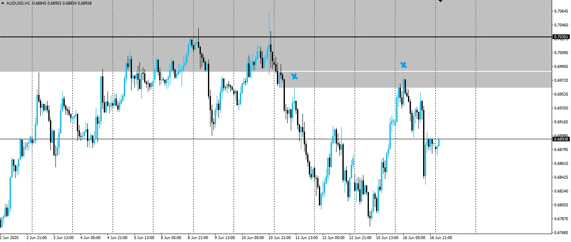571x242 pixels.
Task: Click the 3 Jun 13:00 time label
Action: point(63,238)
